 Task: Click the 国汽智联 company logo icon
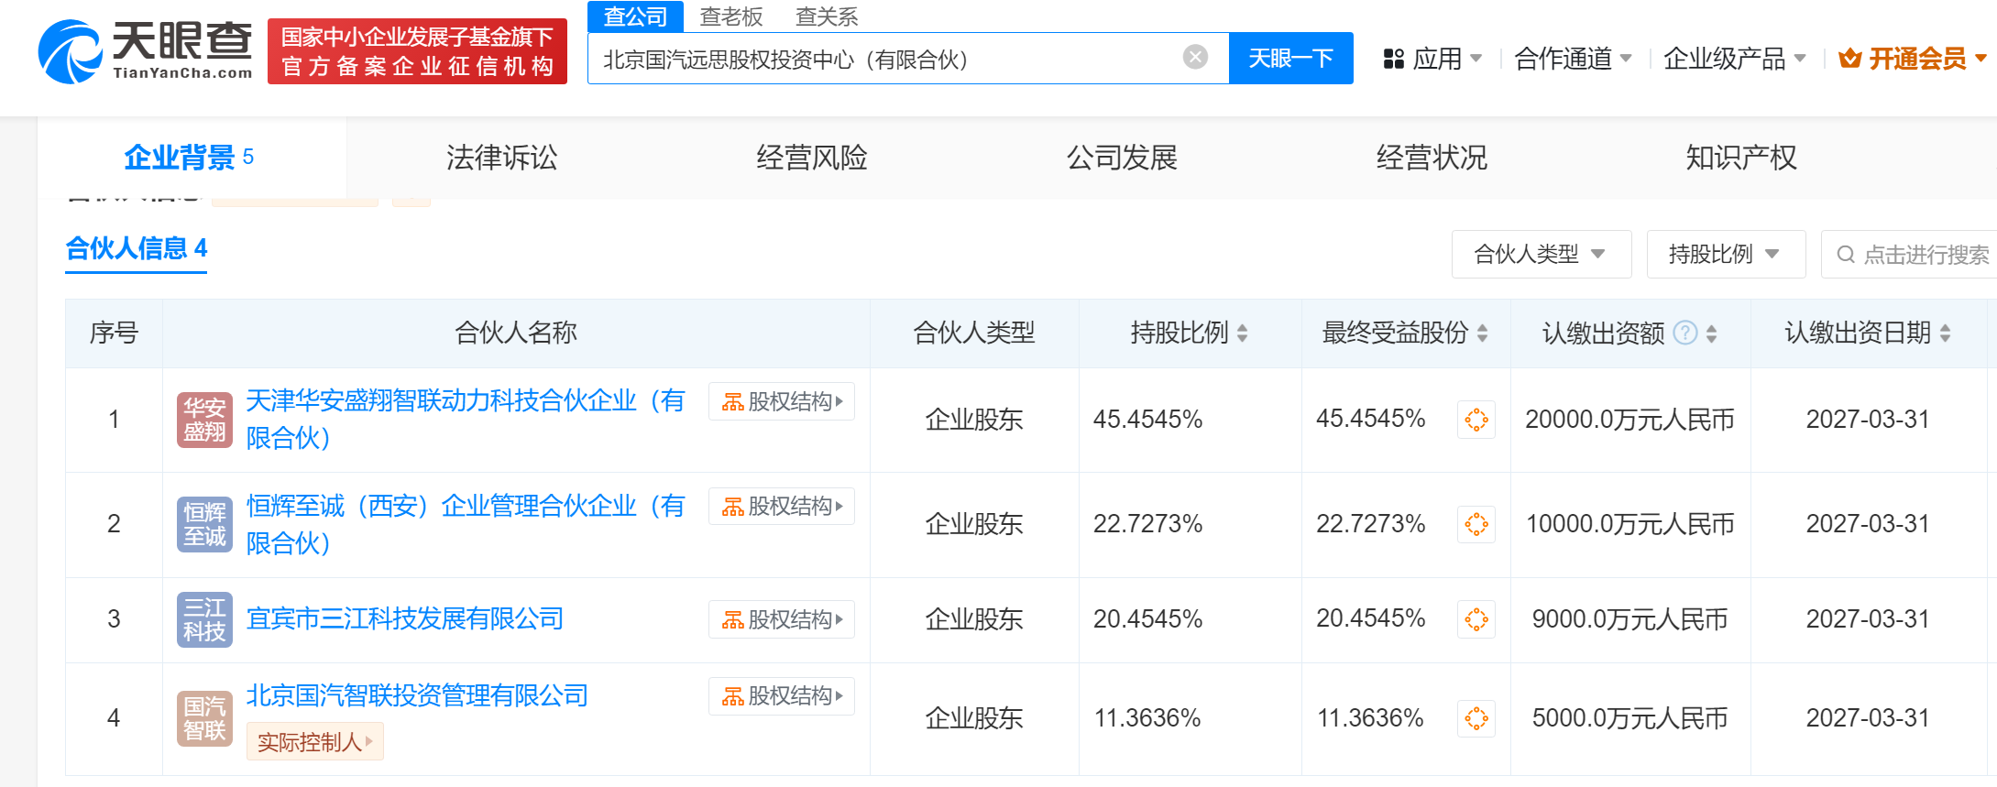point(204,718)
